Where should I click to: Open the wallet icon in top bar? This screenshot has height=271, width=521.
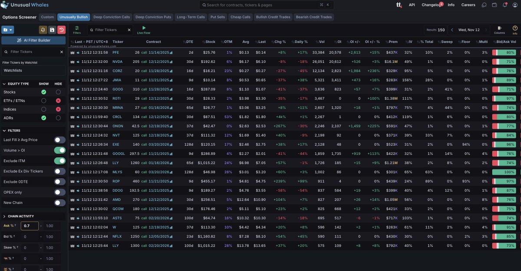pos(495,5)
